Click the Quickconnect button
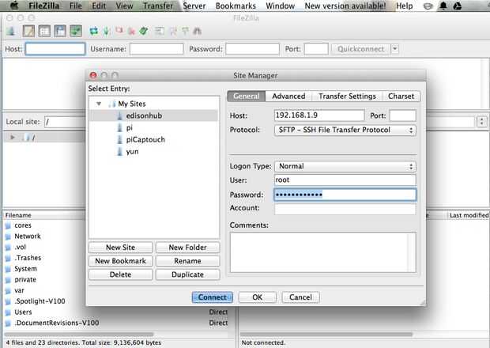The image size is (490, 348). point(360,49)
